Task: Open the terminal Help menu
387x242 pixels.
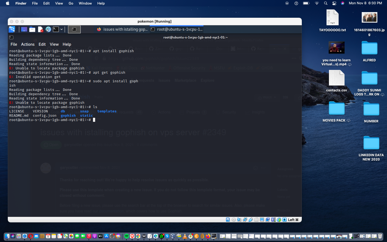Action: pyautogui.click(x=67, y=44)
